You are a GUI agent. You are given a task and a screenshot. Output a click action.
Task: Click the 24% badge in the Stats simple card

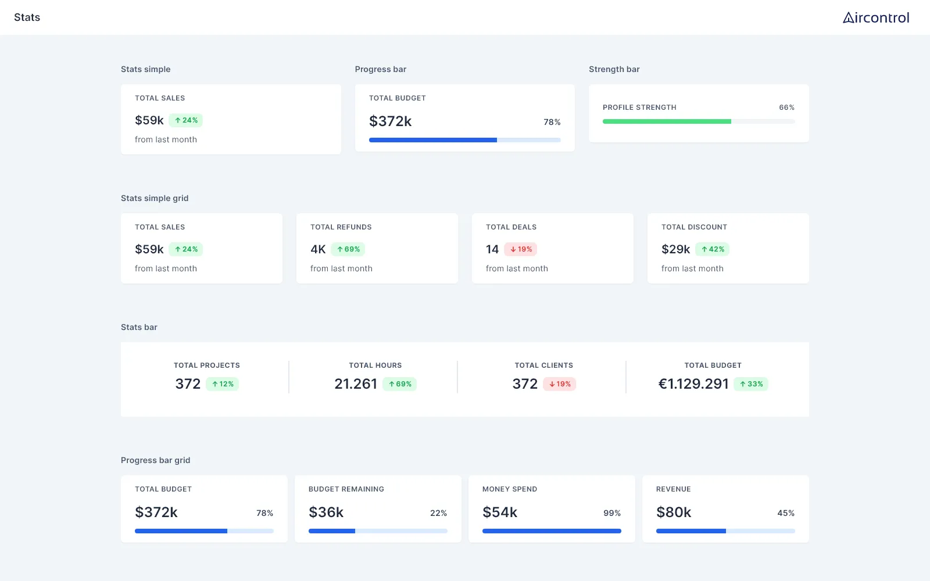[186, 120]
